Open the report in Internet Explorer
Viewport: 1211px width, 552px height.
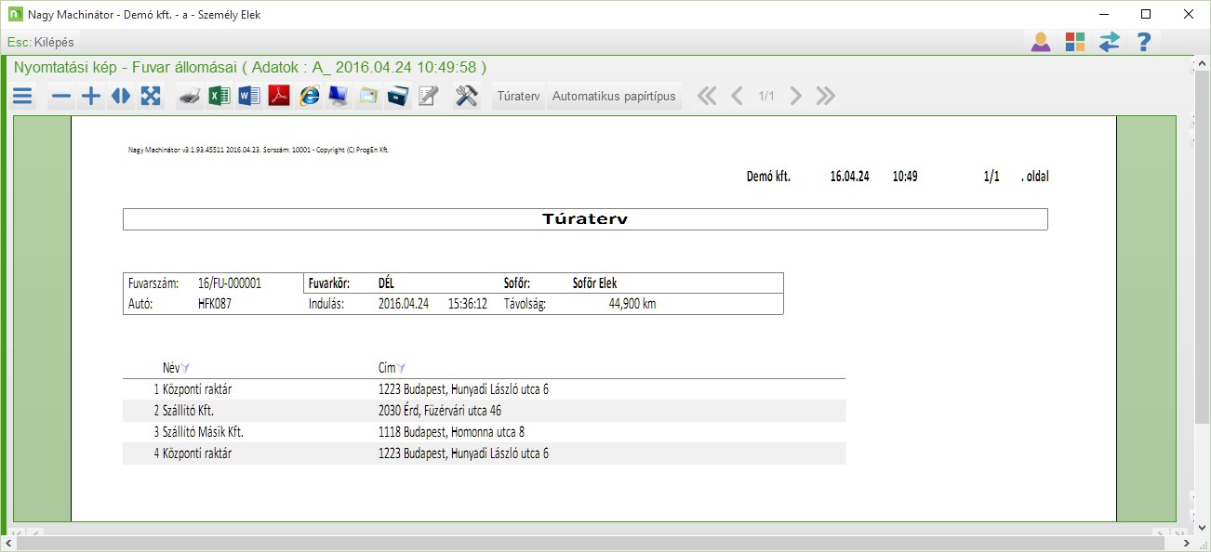[x=309, y=96]
